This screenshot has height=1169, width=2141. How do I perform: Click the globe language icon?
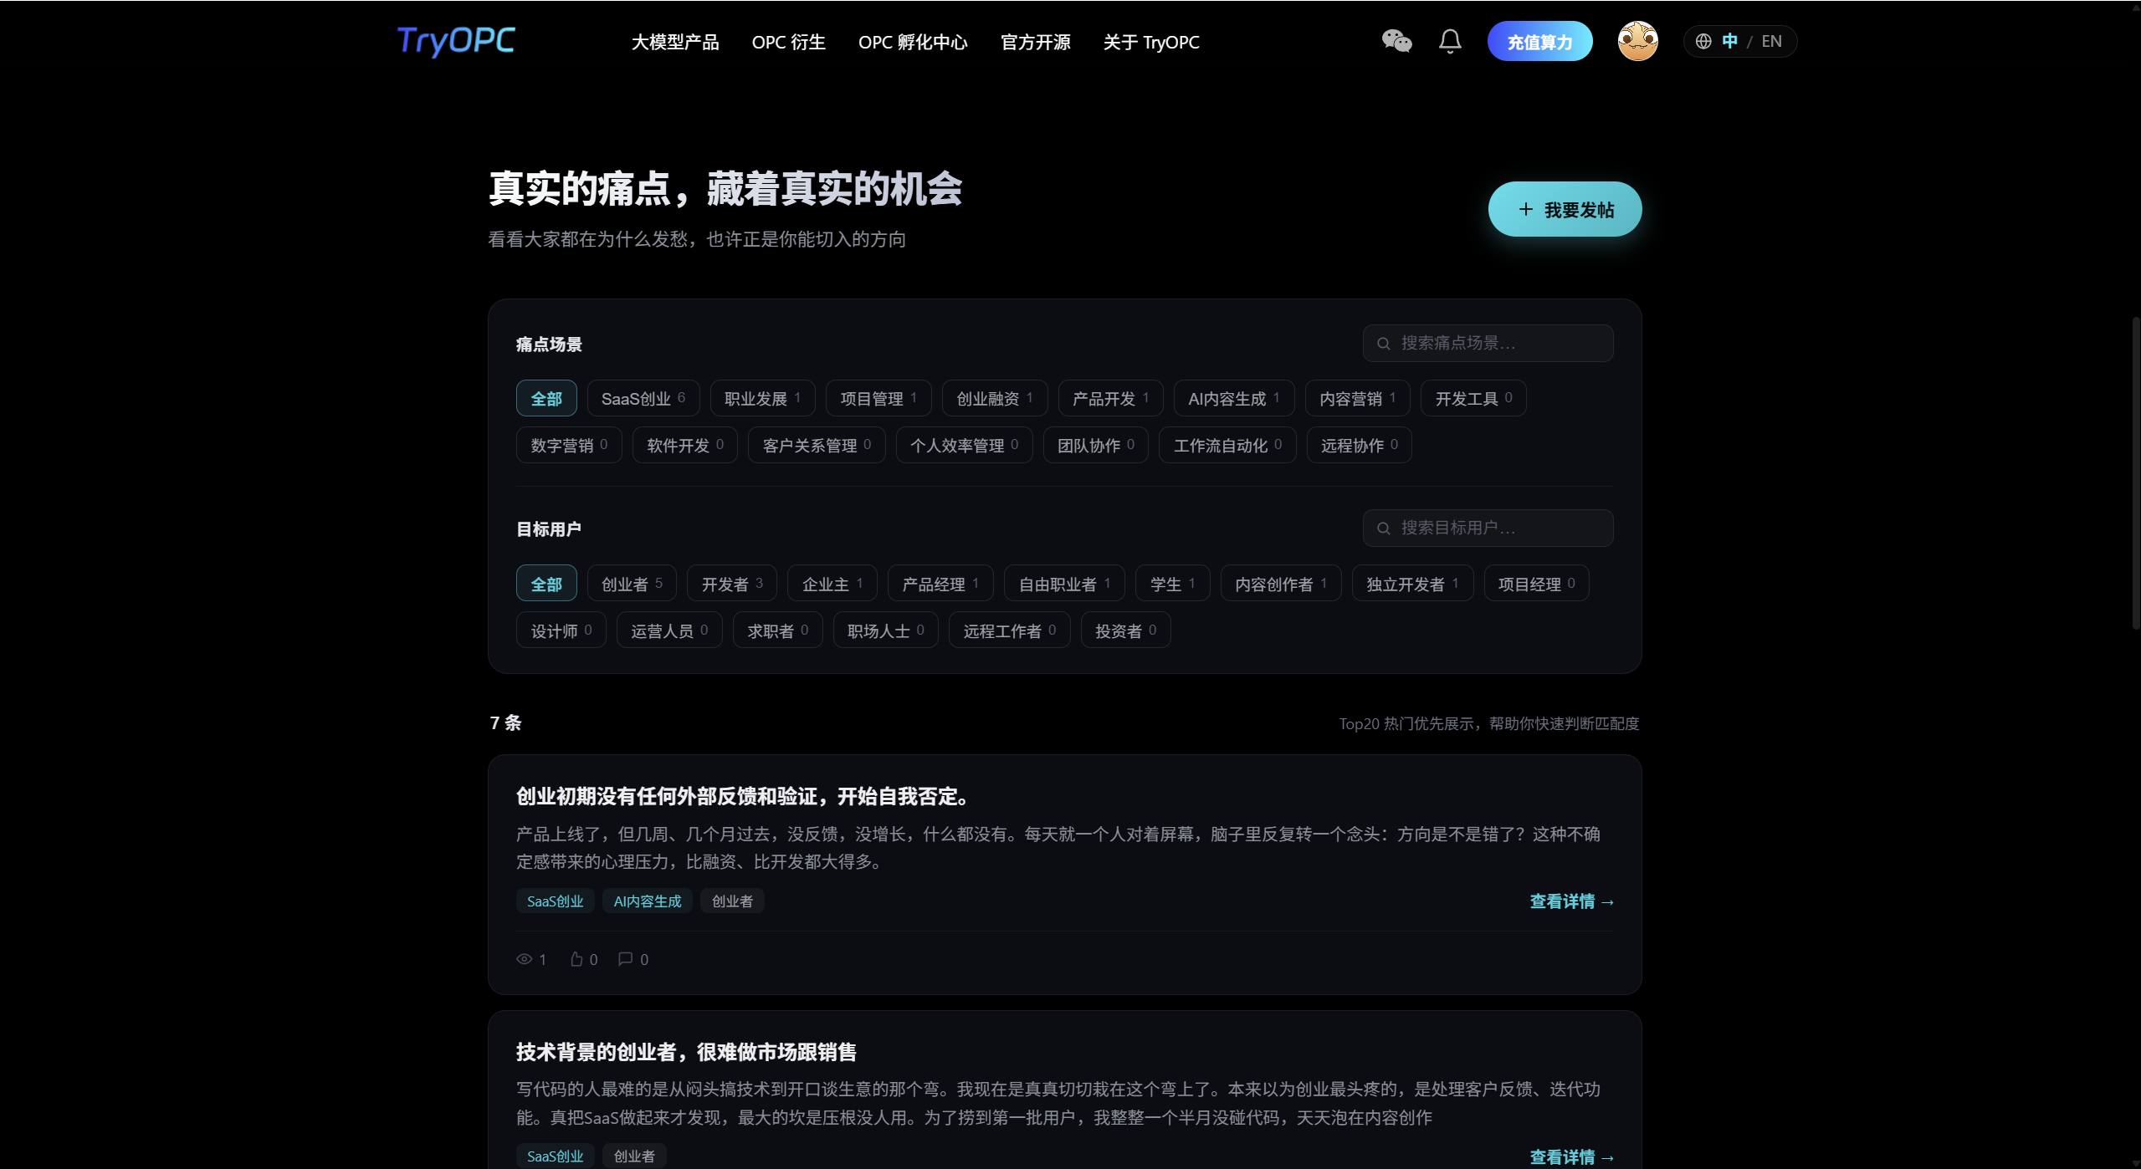click(x=1703, y=41)
